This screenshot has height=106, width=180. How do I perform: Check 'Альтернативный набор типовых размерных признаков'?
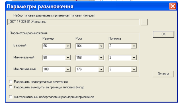[11, 97]
